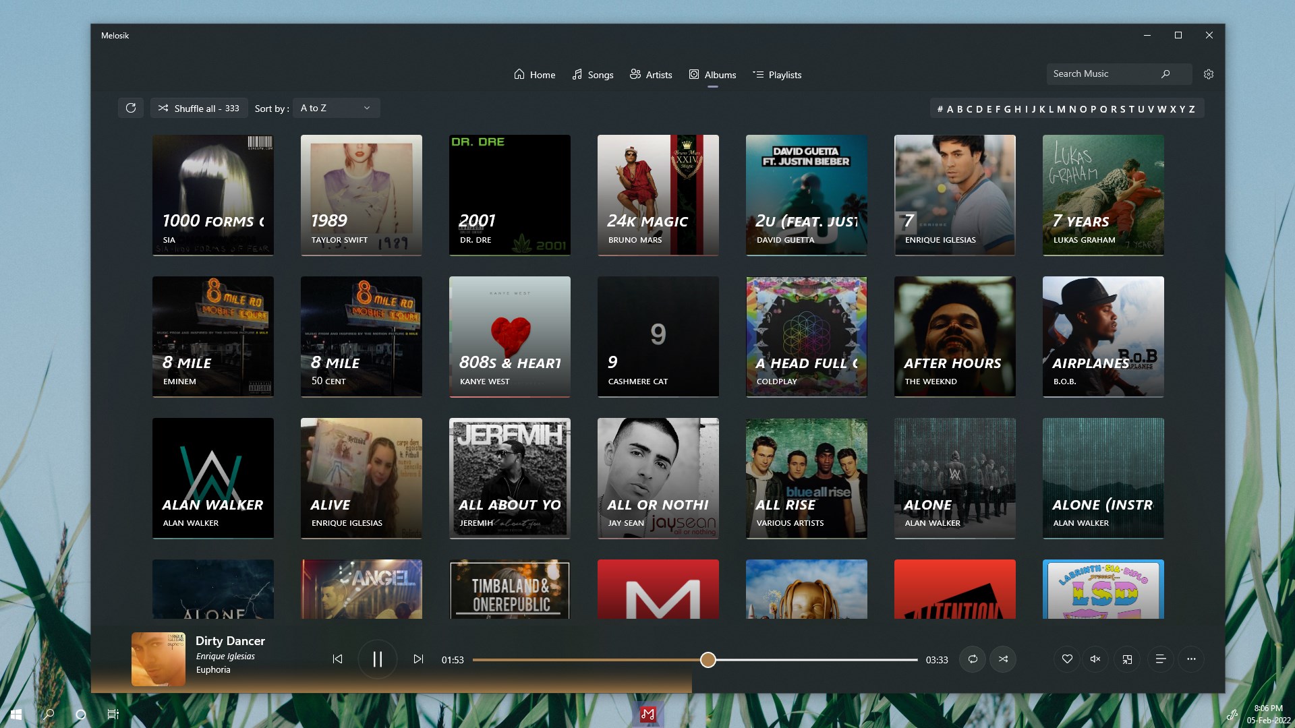Open 808s & Heartbreak by Kanye West
Screen dimensions: 1295x728
tap(510, 336)
